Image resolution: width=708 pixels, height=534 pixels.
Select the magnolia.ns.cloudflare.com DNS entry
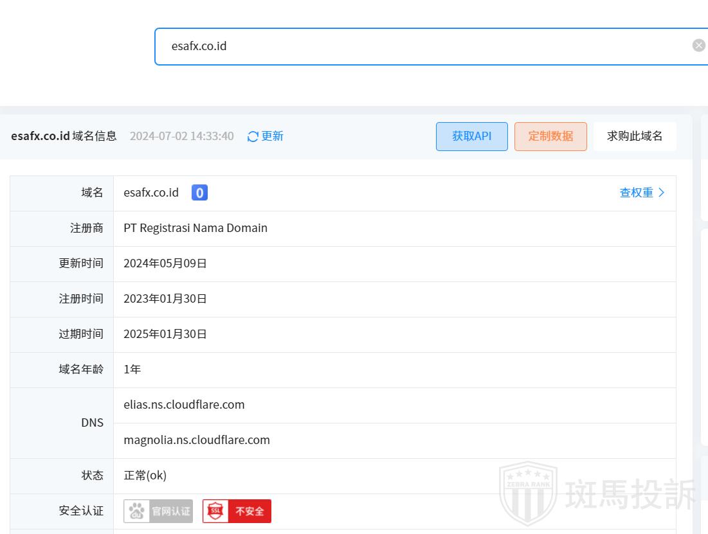197,440
